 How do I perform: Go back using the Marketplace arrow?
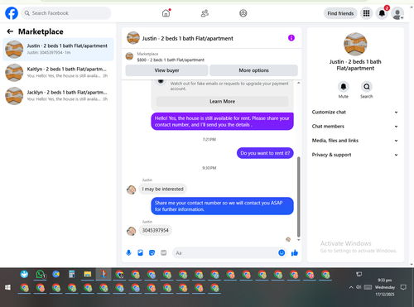click(x=10, y=31)
